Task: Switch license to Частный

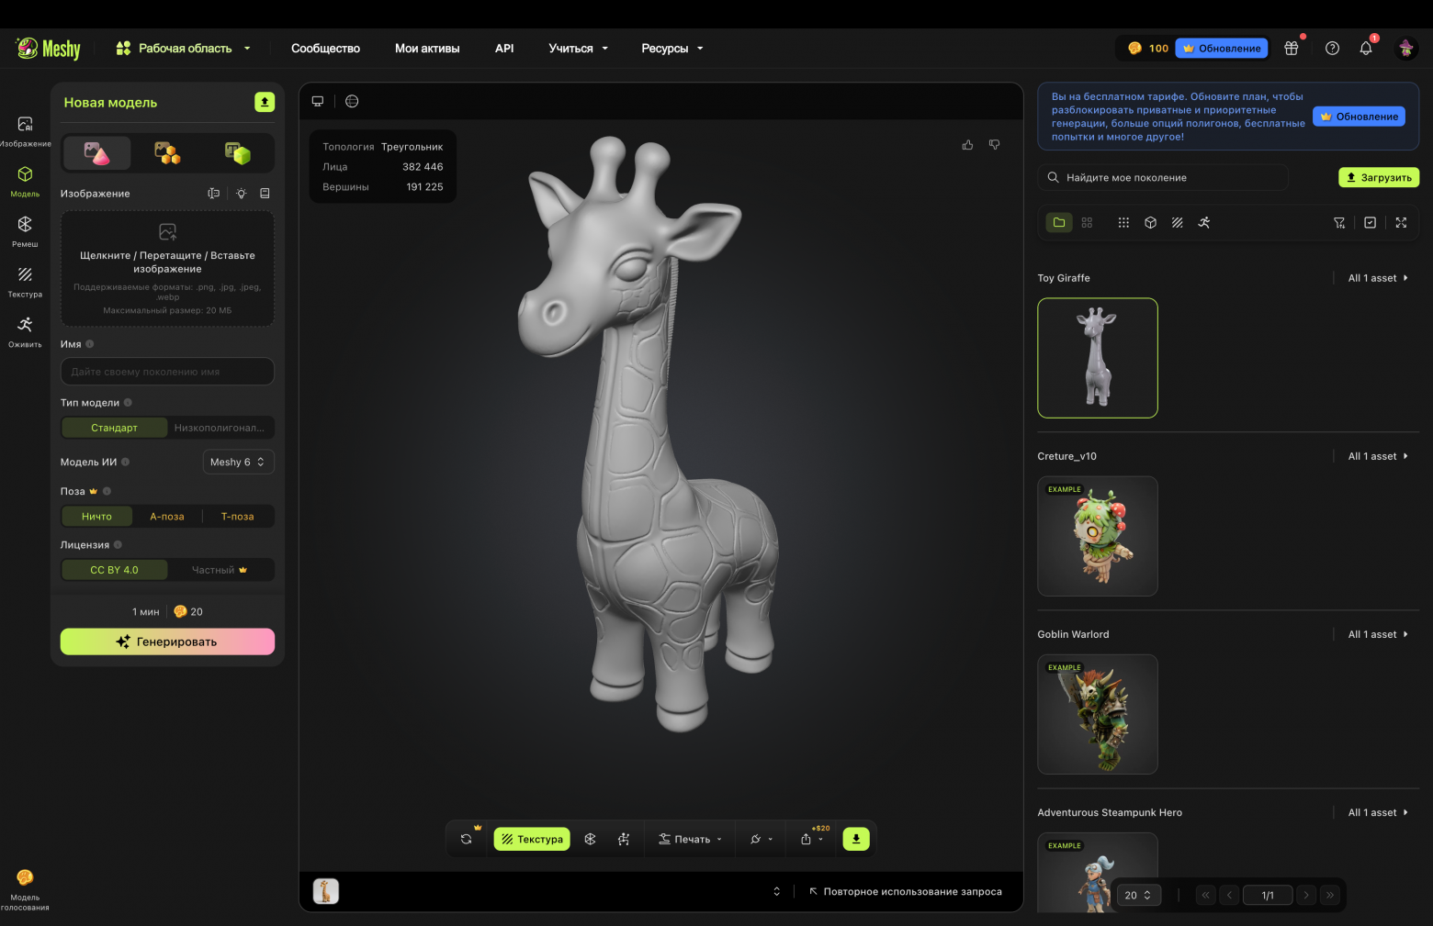Action: pyautogui.click(x=219, y=569)
